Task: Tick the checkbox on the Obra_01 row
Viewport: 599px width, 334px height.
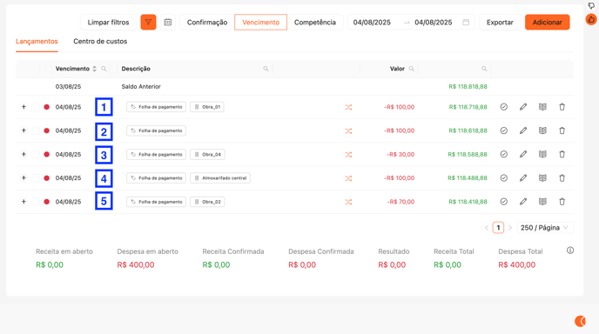Action: point(36,107)
